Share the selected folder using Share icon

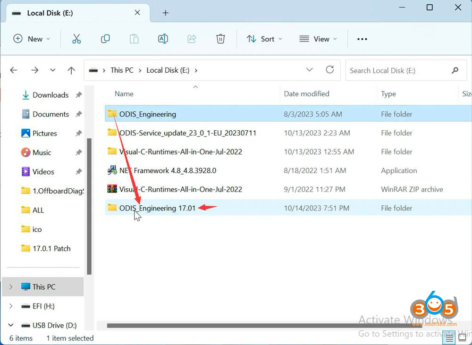point(192,39)
